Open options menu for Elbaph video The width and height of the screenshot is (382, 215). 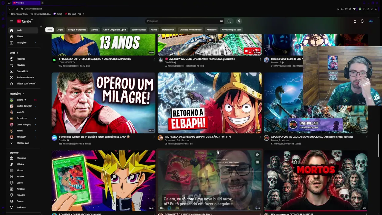pos(260,137)
